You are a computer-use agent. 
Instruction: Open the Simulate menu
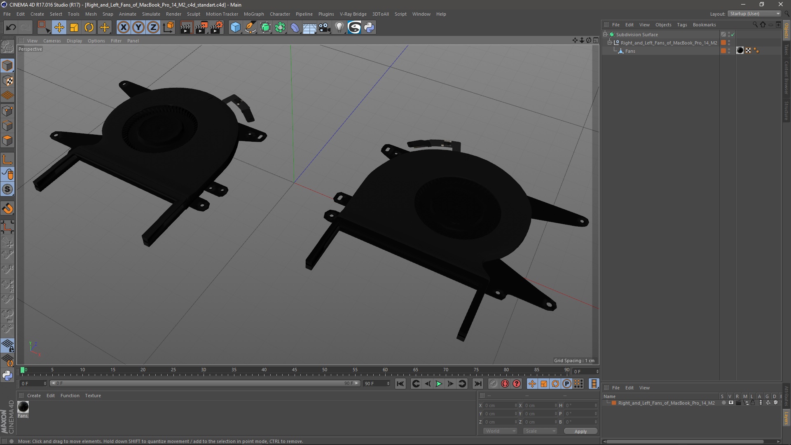tap(151, 14)
